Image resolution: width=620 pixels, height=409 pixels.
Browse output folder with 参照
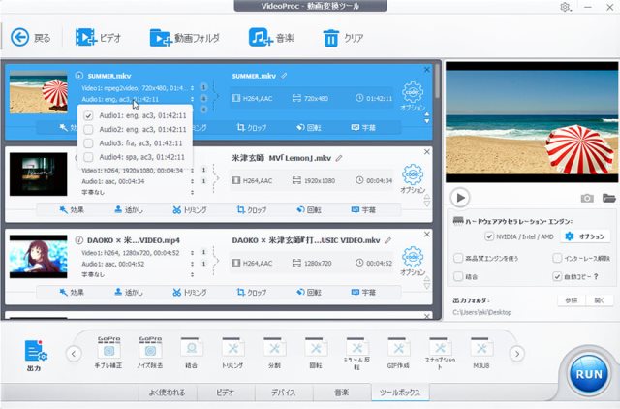click(572, 300)
